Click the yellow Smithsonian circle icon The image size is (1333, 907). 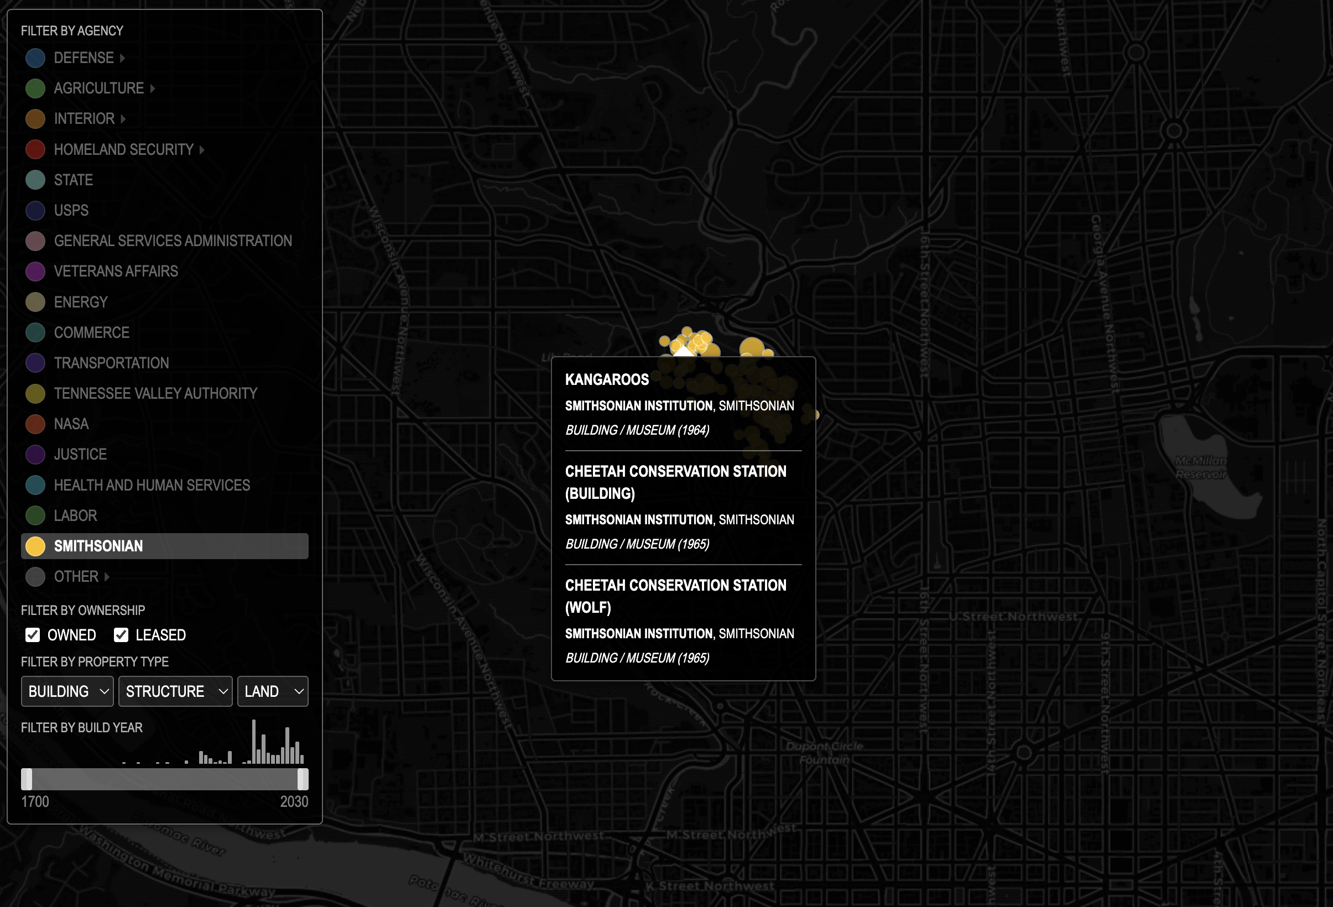[x=35, y=546]
